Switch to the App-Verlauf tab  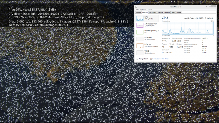click(152, 13)
